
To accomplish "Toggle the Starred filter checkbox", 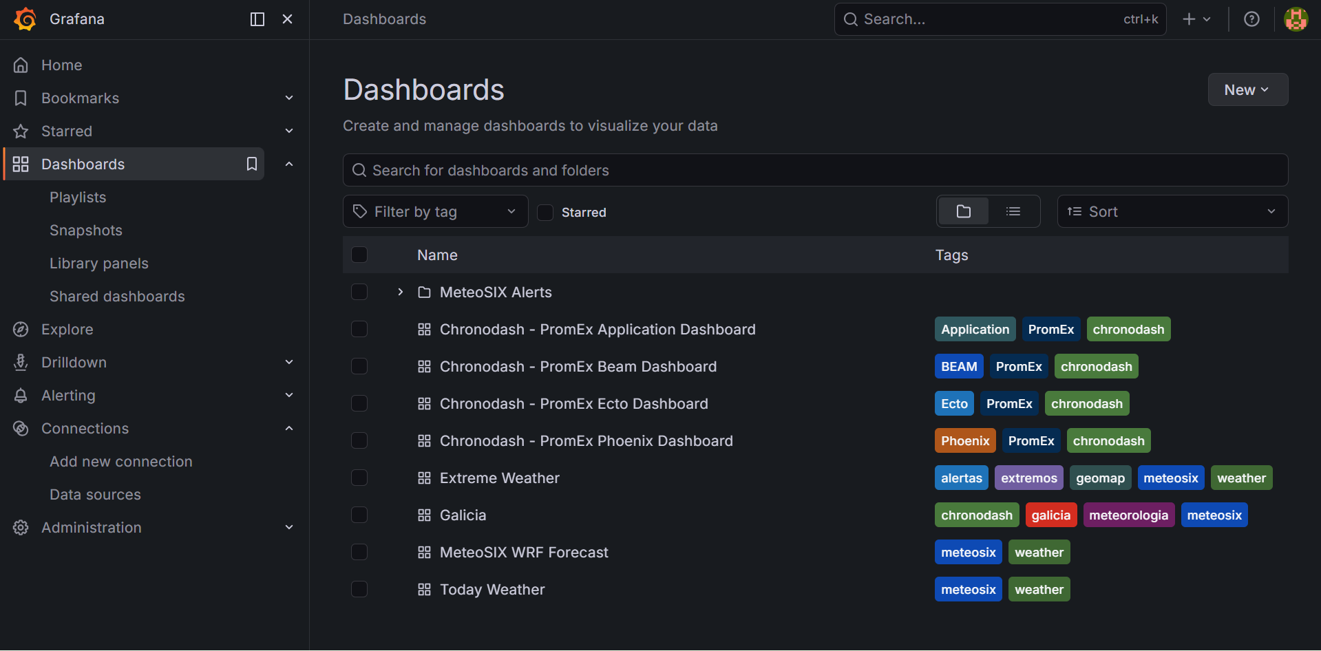I will tap(545, 213).
